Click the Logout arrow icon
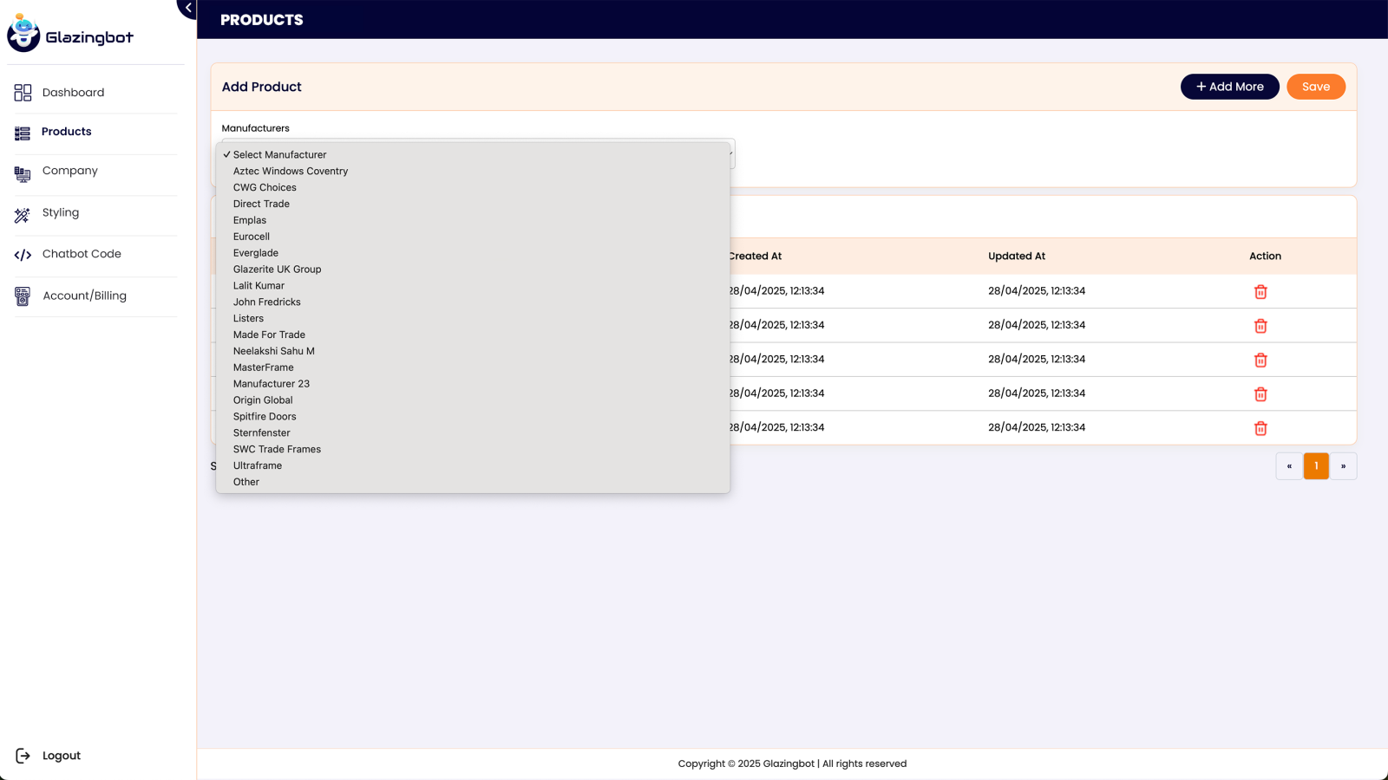The image size is (1388, 780). pos(23,756)
